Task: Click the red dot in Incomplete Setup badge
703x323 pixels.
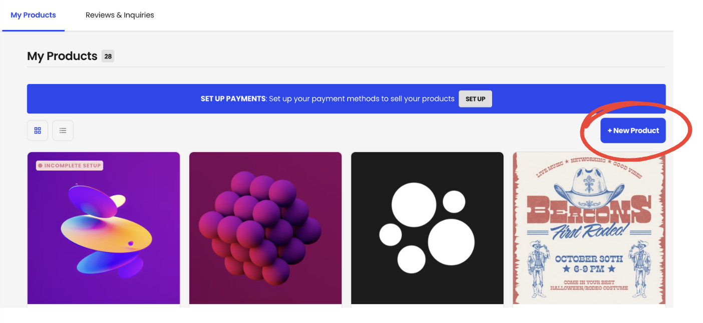Action: tap(41, 165)
